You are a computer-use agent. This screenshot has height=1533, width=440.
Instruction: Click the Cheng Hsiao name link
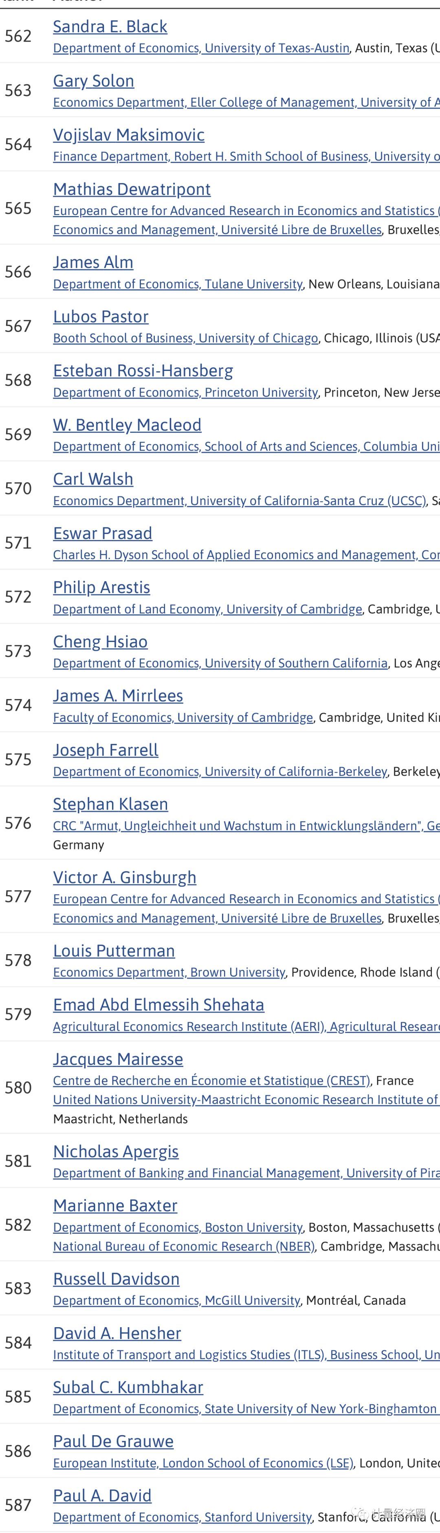pos(100,642)
